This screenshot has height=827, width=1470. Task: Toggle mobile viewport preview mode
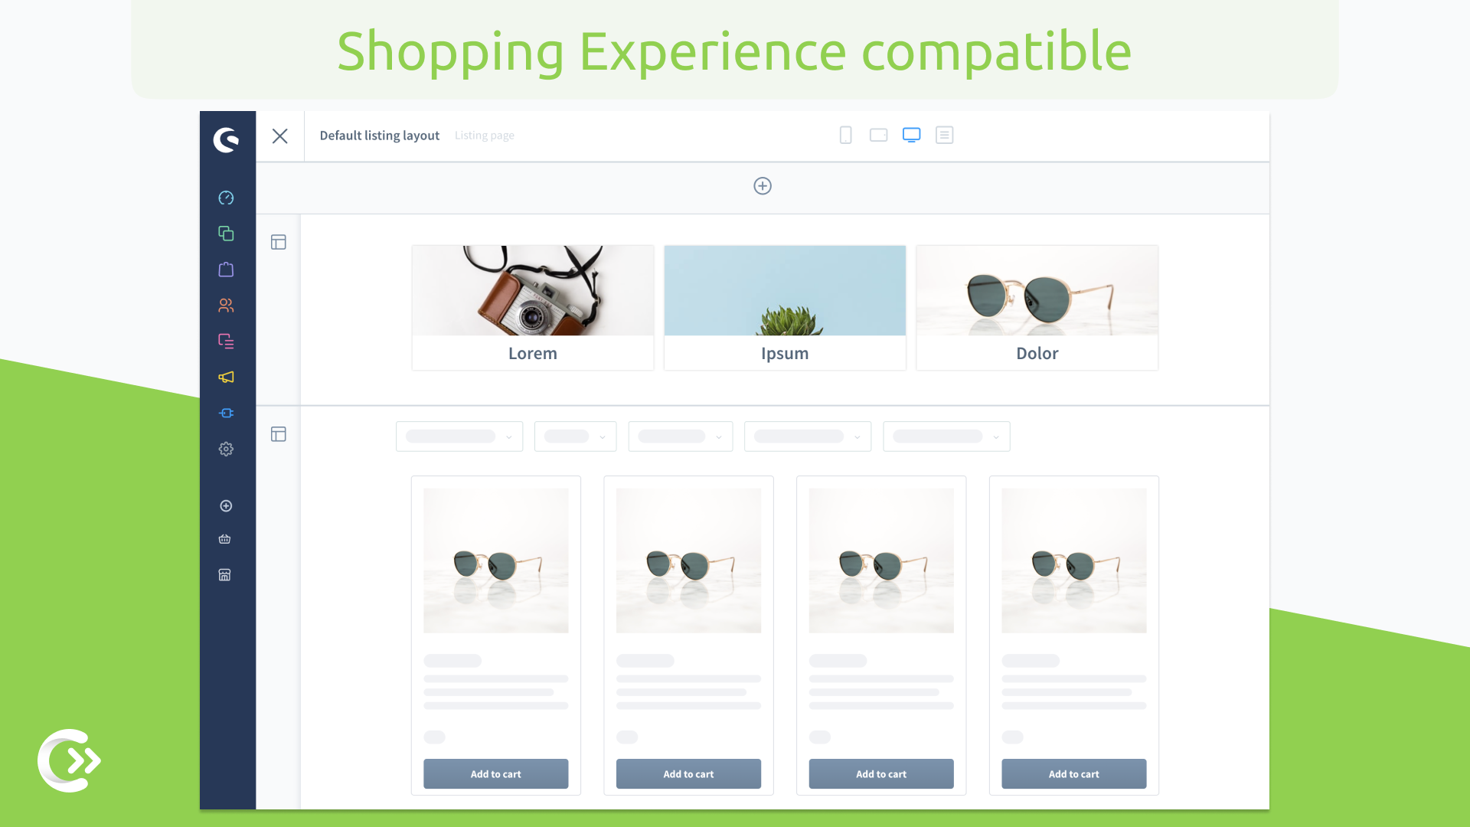846,134
